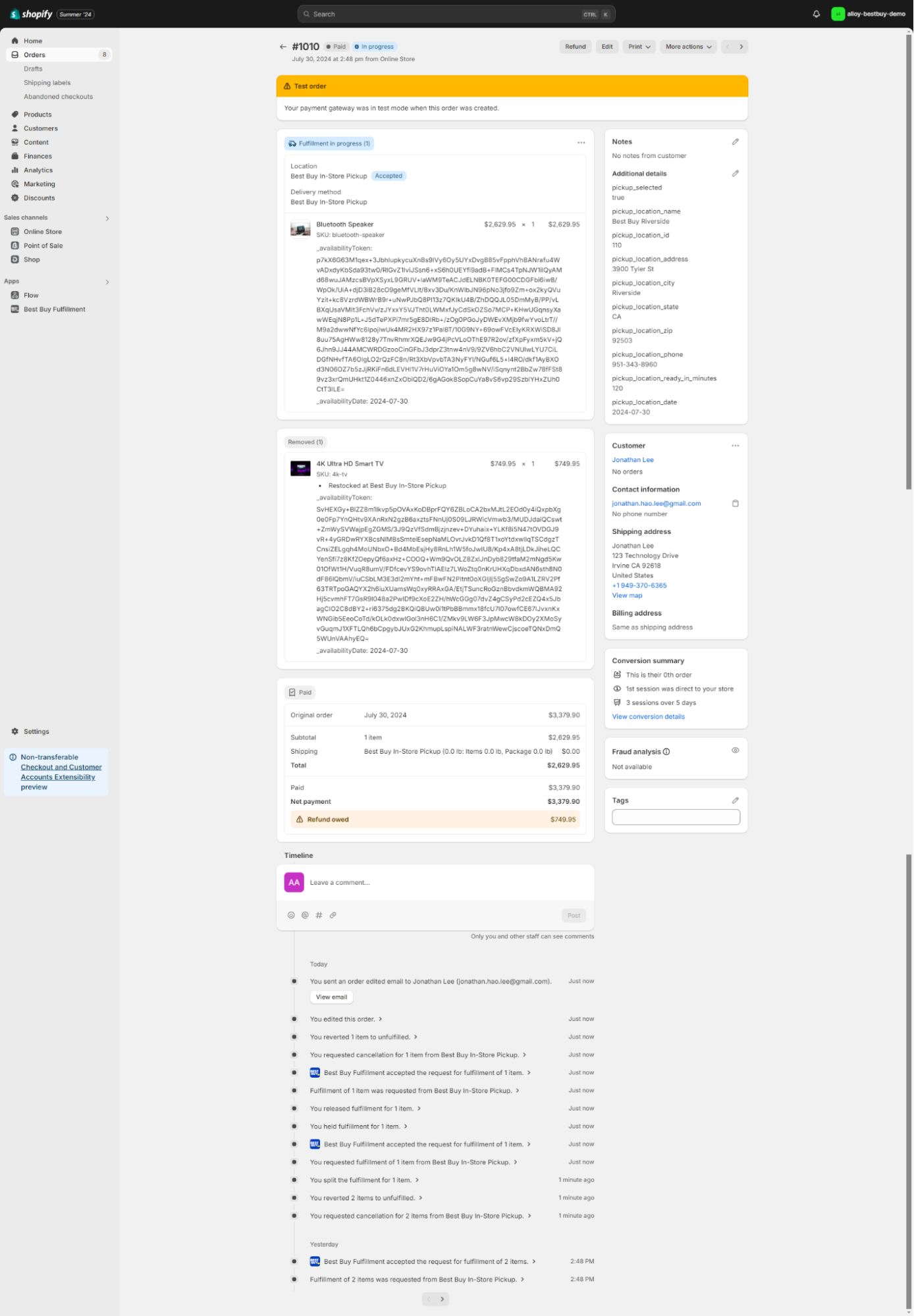Call the shipping phone number link
The width and height of the screenshot is (914, 1316).
click(639, 586)
